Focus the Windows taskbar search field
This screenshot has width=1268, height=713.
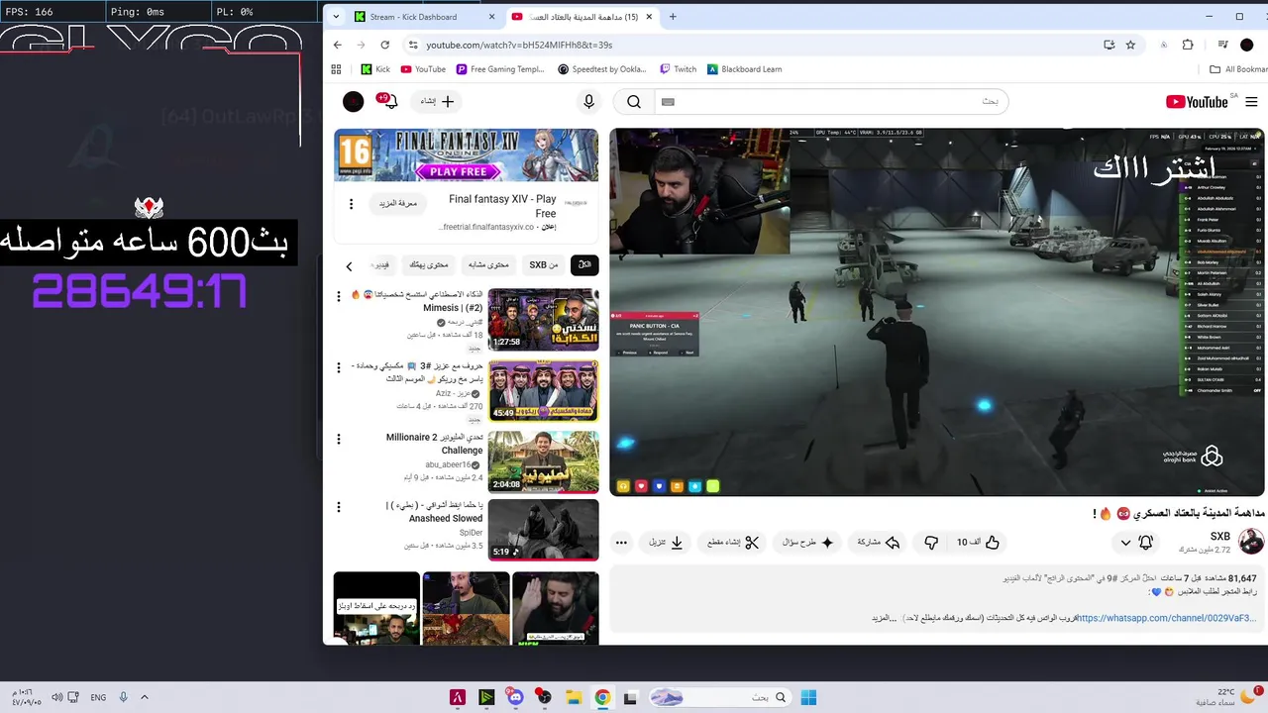721,697
